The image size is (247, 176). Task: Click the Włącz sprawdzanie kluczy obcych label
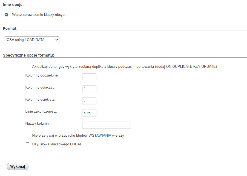click(x=39, y=14)
